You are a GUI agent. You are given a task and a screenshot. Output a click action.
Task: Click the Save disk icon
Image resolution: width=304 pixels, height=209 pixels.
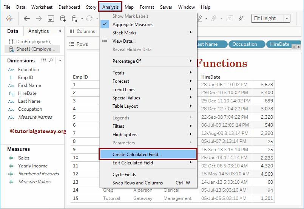point(51,19)
